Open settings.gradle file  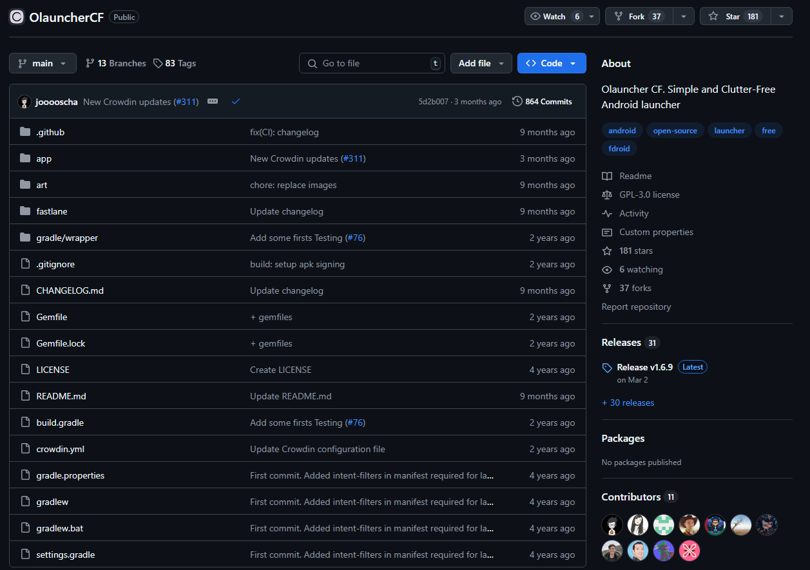click(x=66, y=555)
